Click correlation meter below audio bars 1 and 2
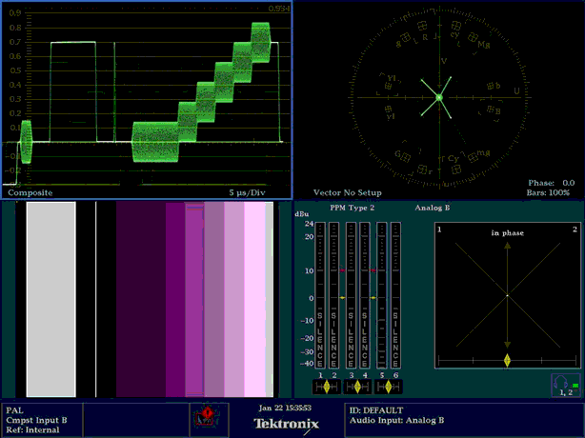The image size is (585, 438). pyautogui.click(x=326, y=387)
